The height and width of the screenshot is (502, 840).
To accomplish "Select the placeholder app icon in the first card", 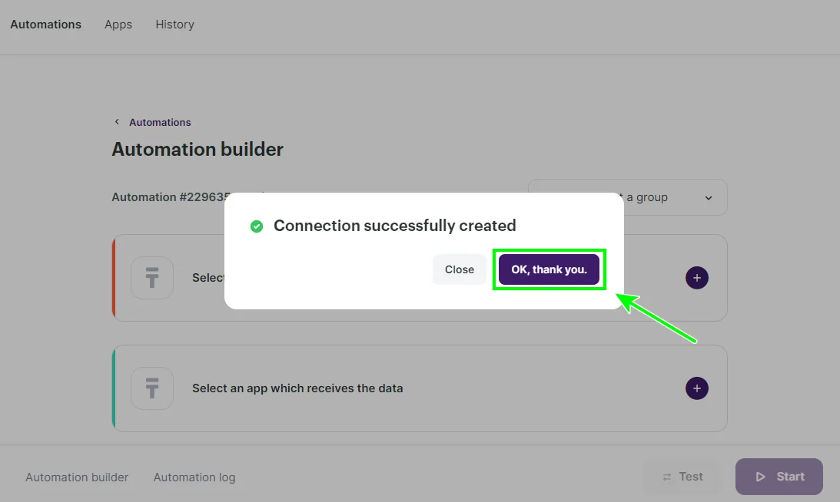I will 152,278.
